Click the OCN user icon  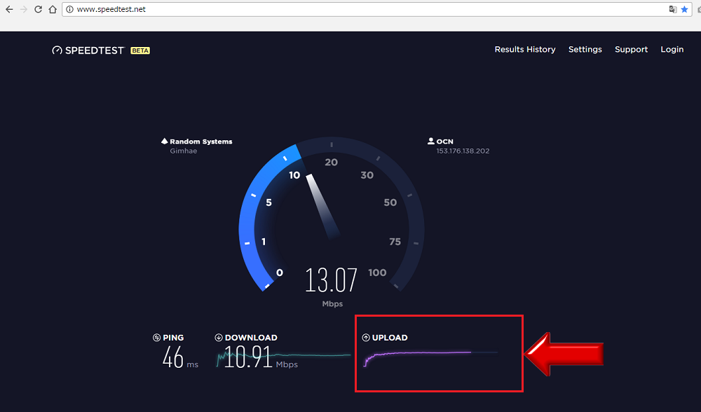point(430,141)
